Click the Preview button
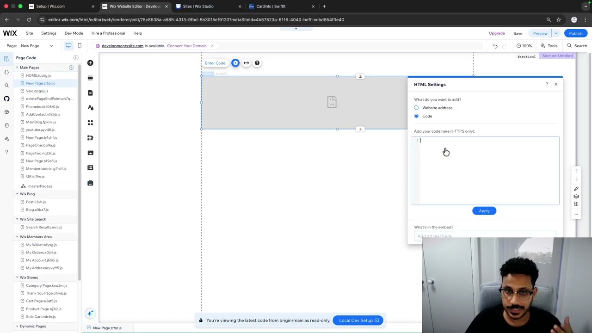The width and height of the screenshot is (592, 333). (540, 33)
